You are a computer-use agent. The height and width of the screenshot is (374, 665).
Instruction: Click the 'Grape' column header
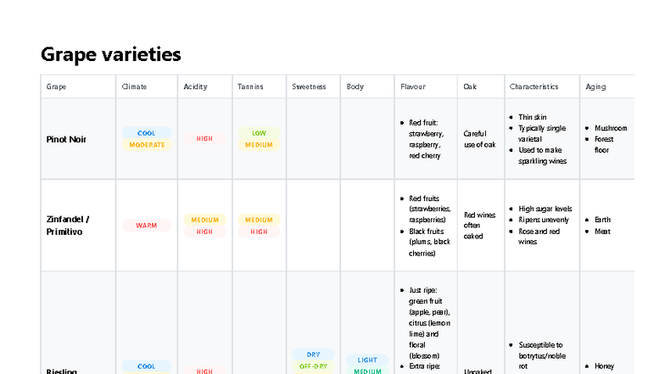click(x=56, y=87)
